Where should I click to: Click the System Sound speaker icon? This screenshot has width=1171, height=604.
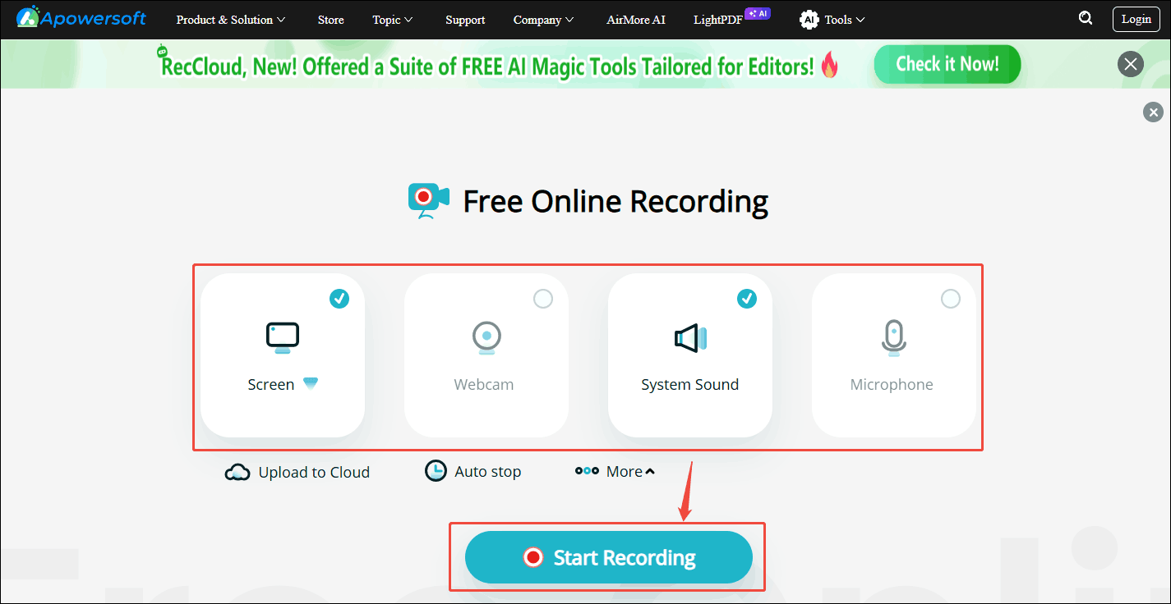(x=689, y=336)
